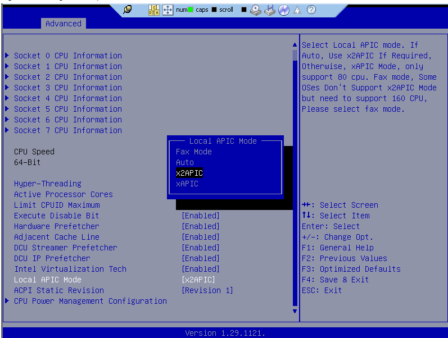Click Hardware Prefetcher [Enabled] value
The image size is (448, 338).
click(x=201, y=226)
